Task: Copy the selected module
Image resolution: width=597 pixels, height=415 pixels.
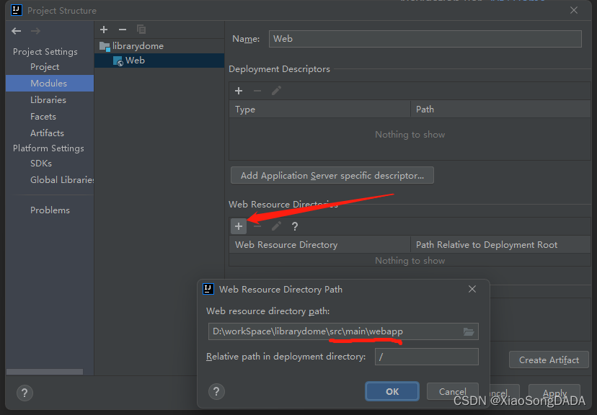Action: 141,30
